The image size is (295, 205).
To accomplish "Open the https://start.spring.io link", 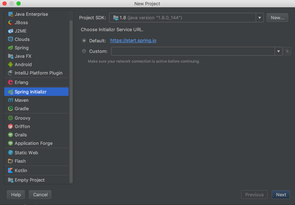I will [x=133, y=41].
